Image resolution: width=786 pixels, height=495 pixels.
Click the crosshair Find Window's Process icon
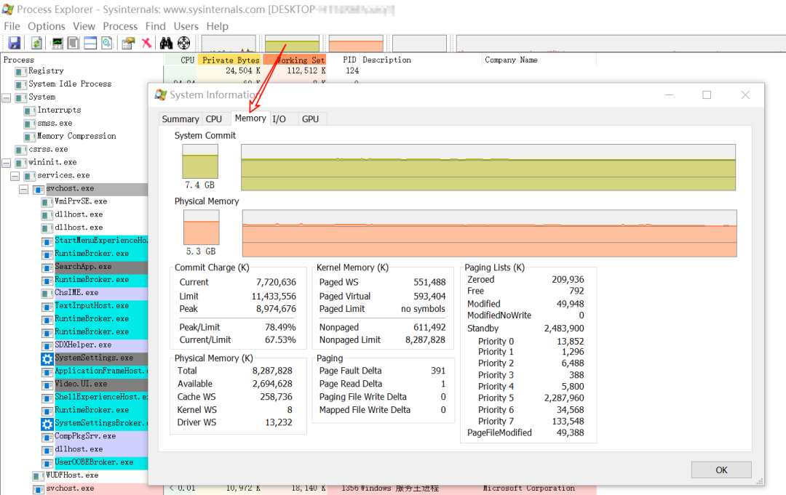coord(183,44)
